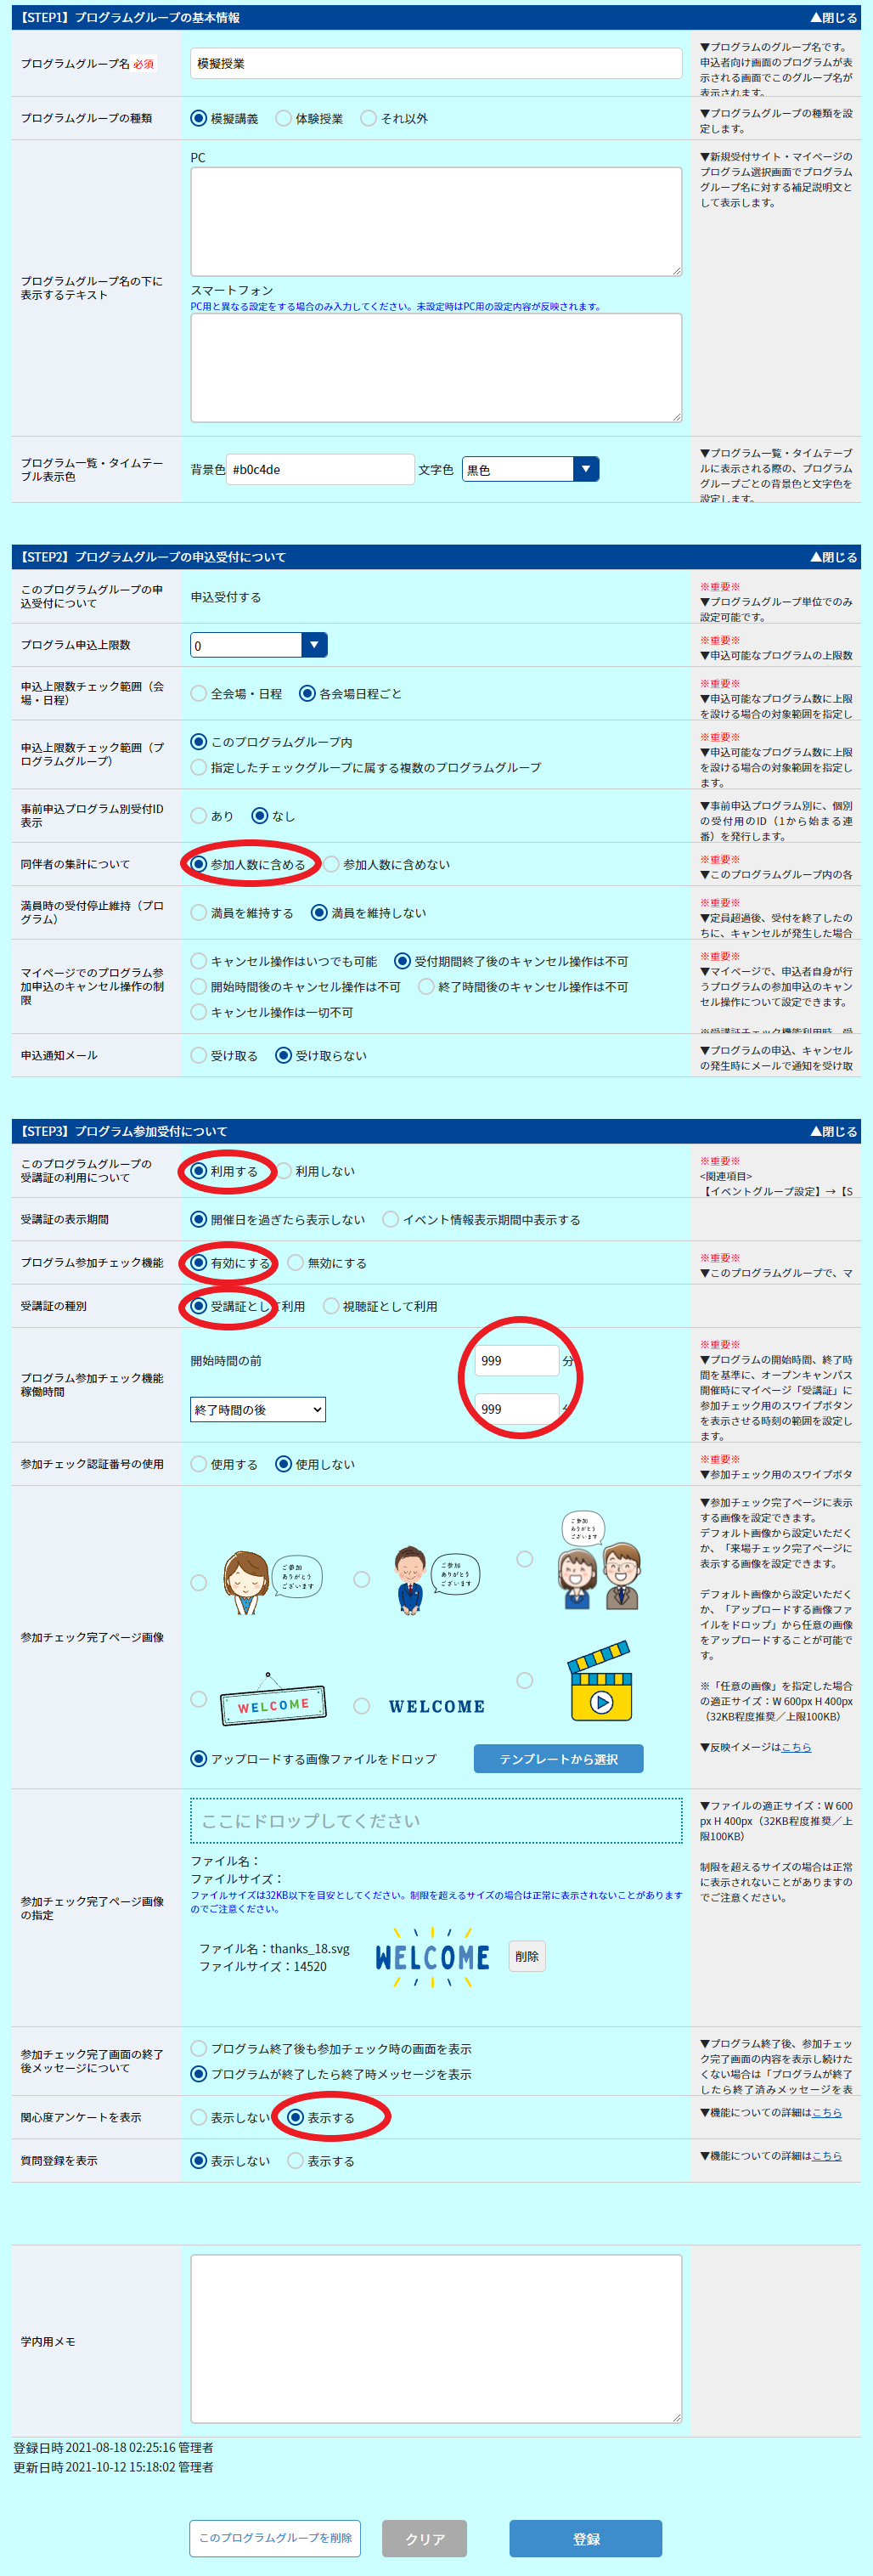This screenshot has width=873, height=2576.
Task: Click 削除 to remove uploaded image
Action: (527, 1956)
